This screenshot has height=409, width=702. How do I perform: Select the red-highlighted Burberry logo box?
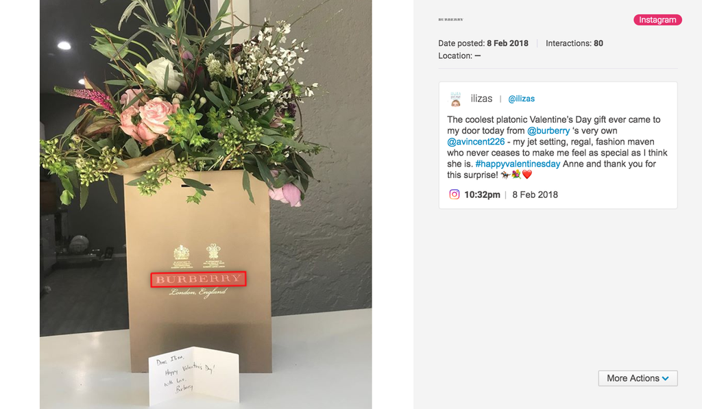(x=198, y=280)
